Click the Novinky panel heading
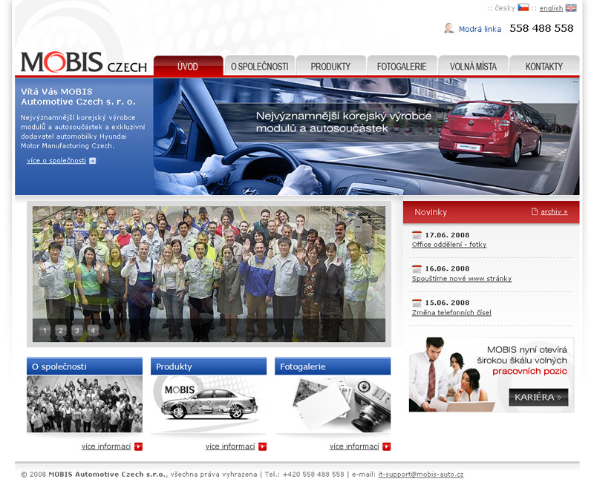 pos(431,212)
